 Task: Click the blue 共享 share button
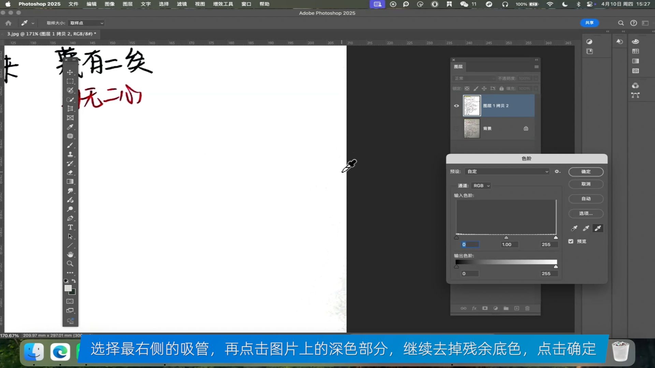pos(589,23)
